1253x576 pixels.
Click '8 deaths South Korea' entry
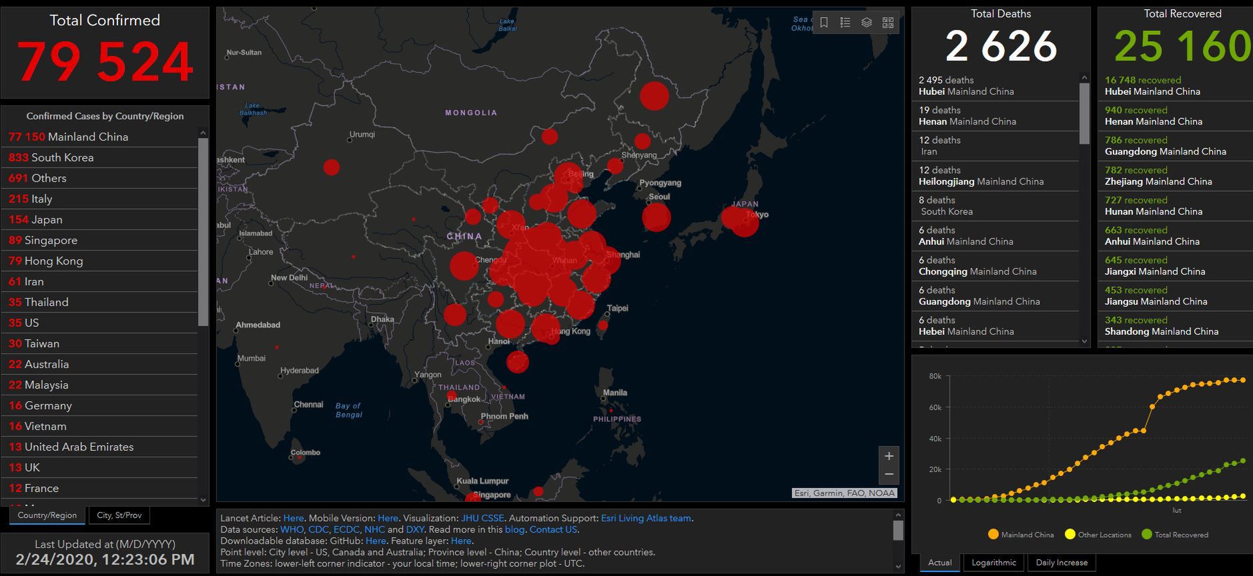click(995, 206)
